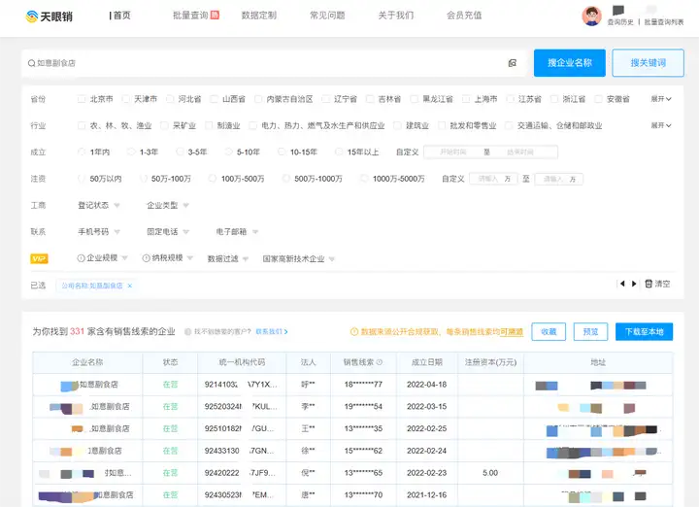The width and height of the screenshot is (699, 507).
Task: Click the maximum capital input field
Action: (x=559, y=179)
